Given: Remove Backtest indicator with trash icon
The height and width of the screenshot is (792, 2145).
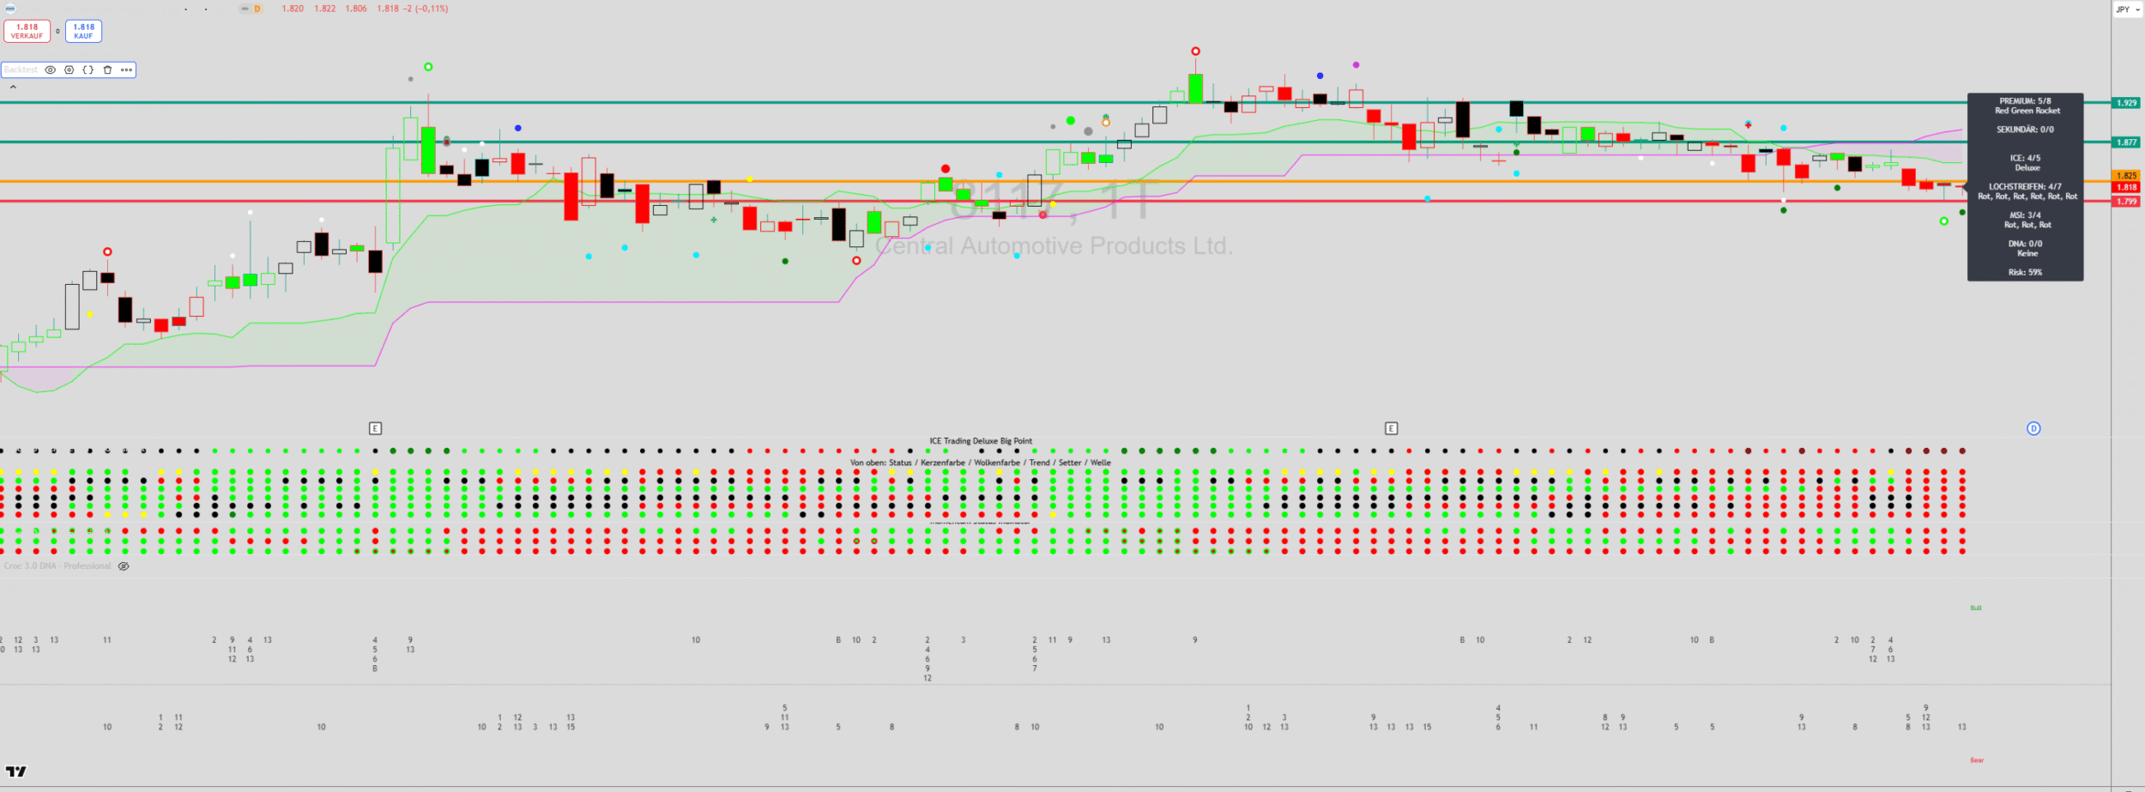Looking at the screenshot, I should coord(107,70).
